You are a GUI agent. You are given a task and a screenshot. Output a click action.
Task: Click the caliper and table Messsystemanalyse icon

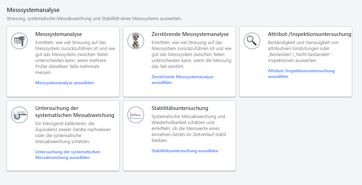(x=19, y=41)
